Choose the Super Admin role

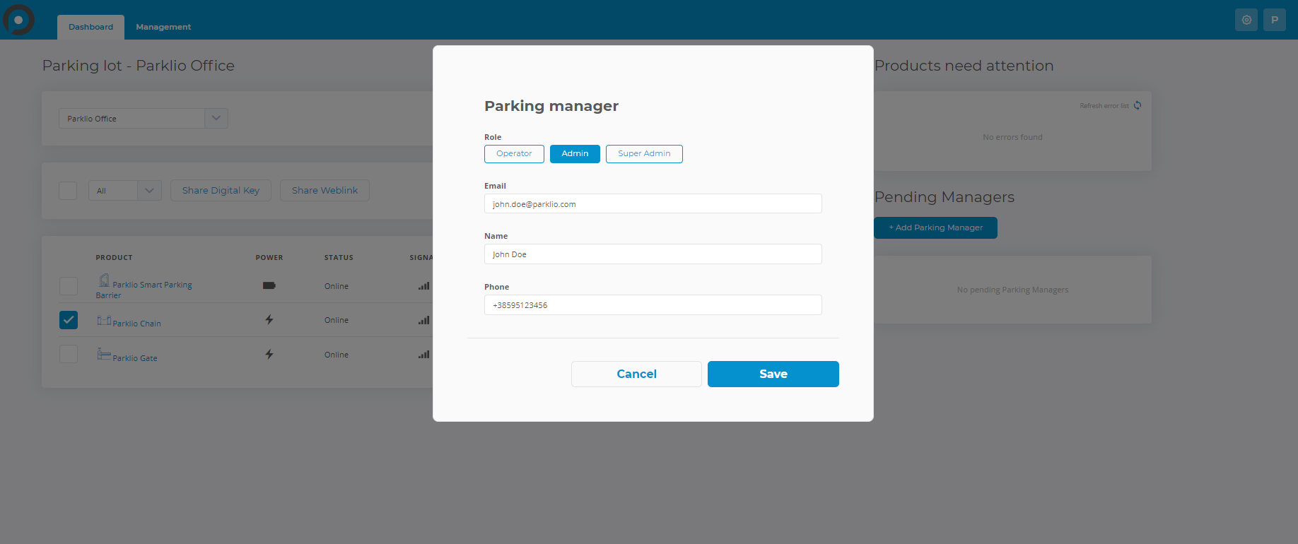[644, 154]
